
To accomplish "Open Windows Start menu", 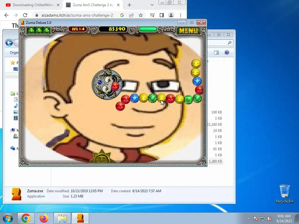I will (x=8, y=218).
